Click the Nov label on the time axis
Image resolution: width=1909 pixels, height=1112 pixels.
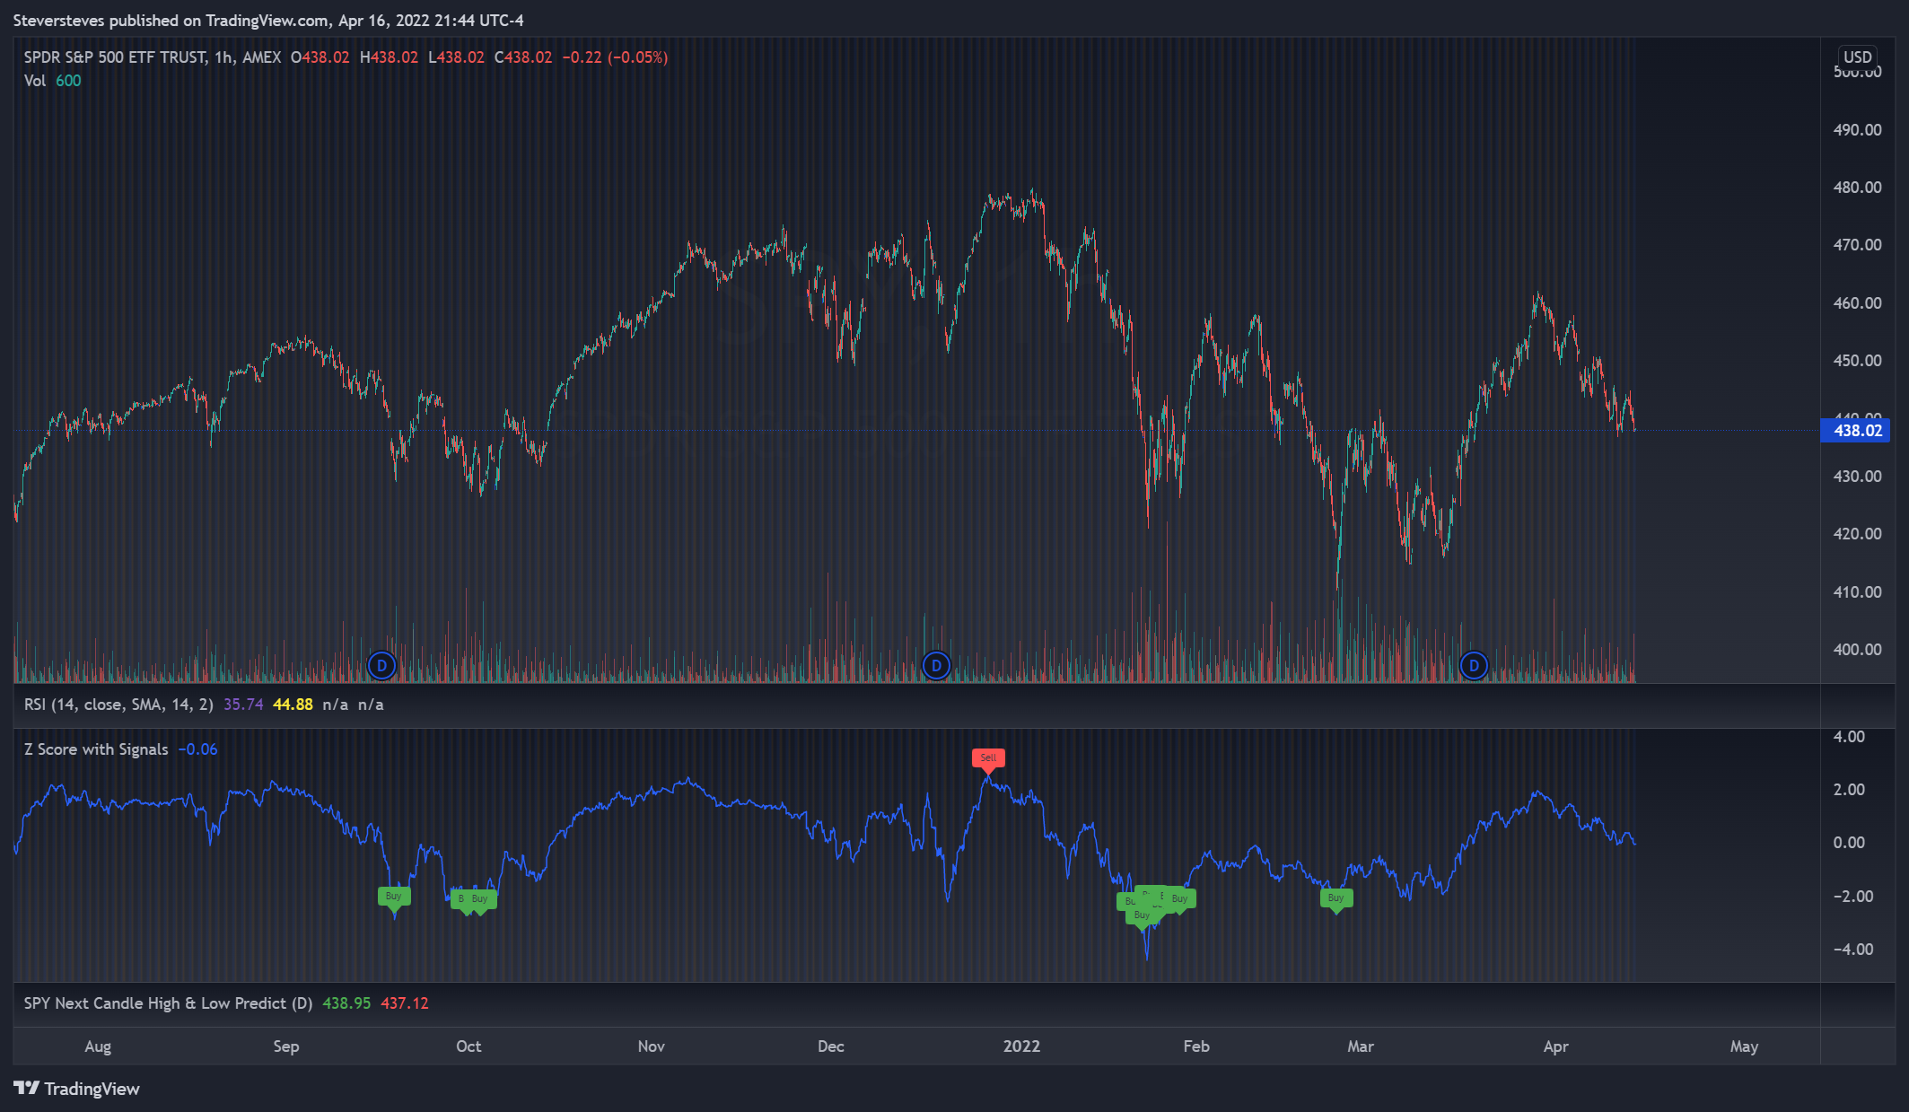pos(652,1046)
